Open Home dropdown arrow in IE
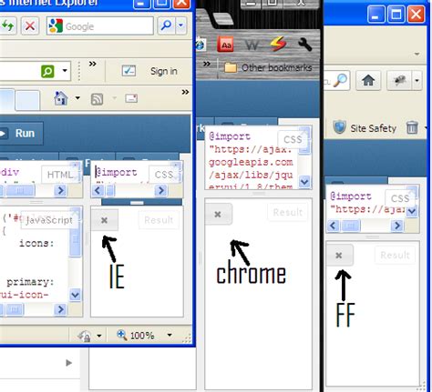This screenshot has width=432, height=392. 77,98
